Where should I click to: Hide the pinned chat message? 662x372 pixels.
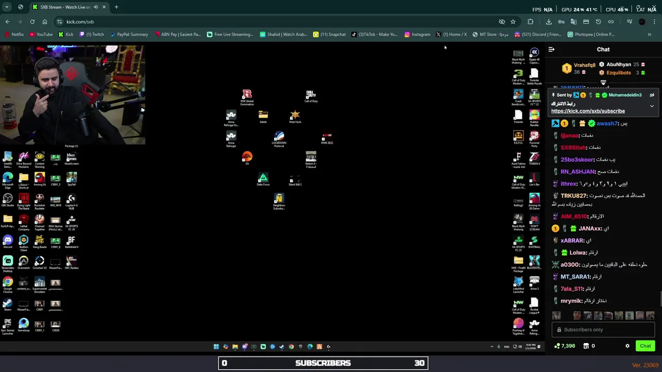point(652,95)
